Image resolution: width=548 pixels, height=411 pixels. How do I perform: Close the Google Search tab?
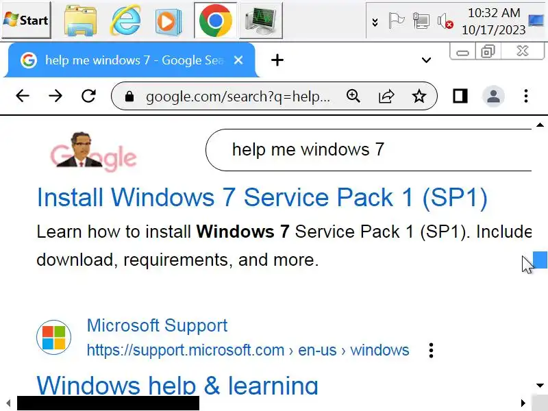[238, 60]
